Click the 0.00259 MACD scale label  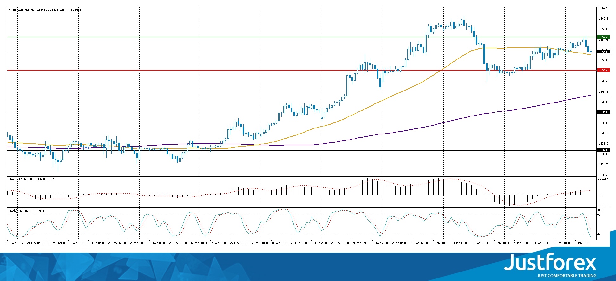tap(603, 179)
